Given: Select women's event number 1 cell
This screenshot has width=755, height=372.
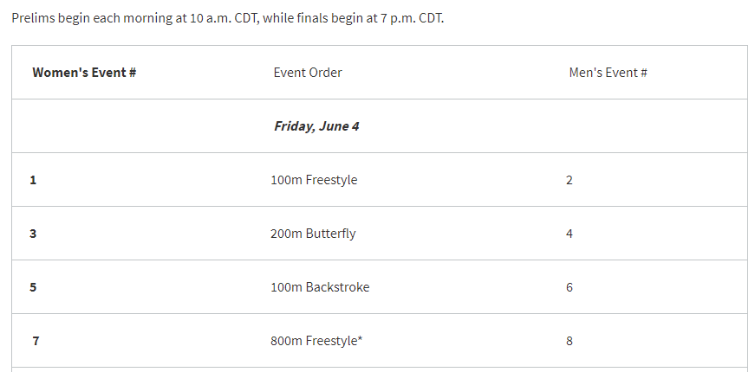Looking at the screenshot, I should (x=33, y=180).
